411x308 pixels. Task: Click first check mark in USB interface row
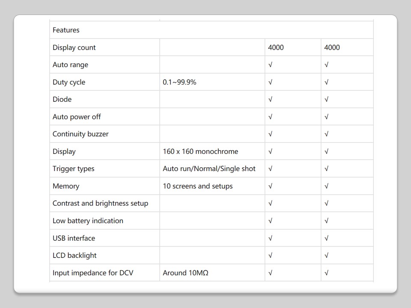coord(270,238)
